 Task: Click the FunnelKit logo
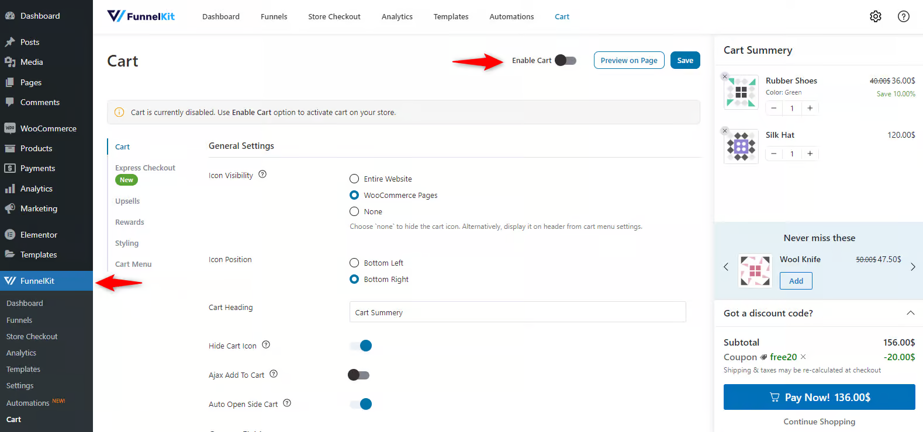(141, 16)
